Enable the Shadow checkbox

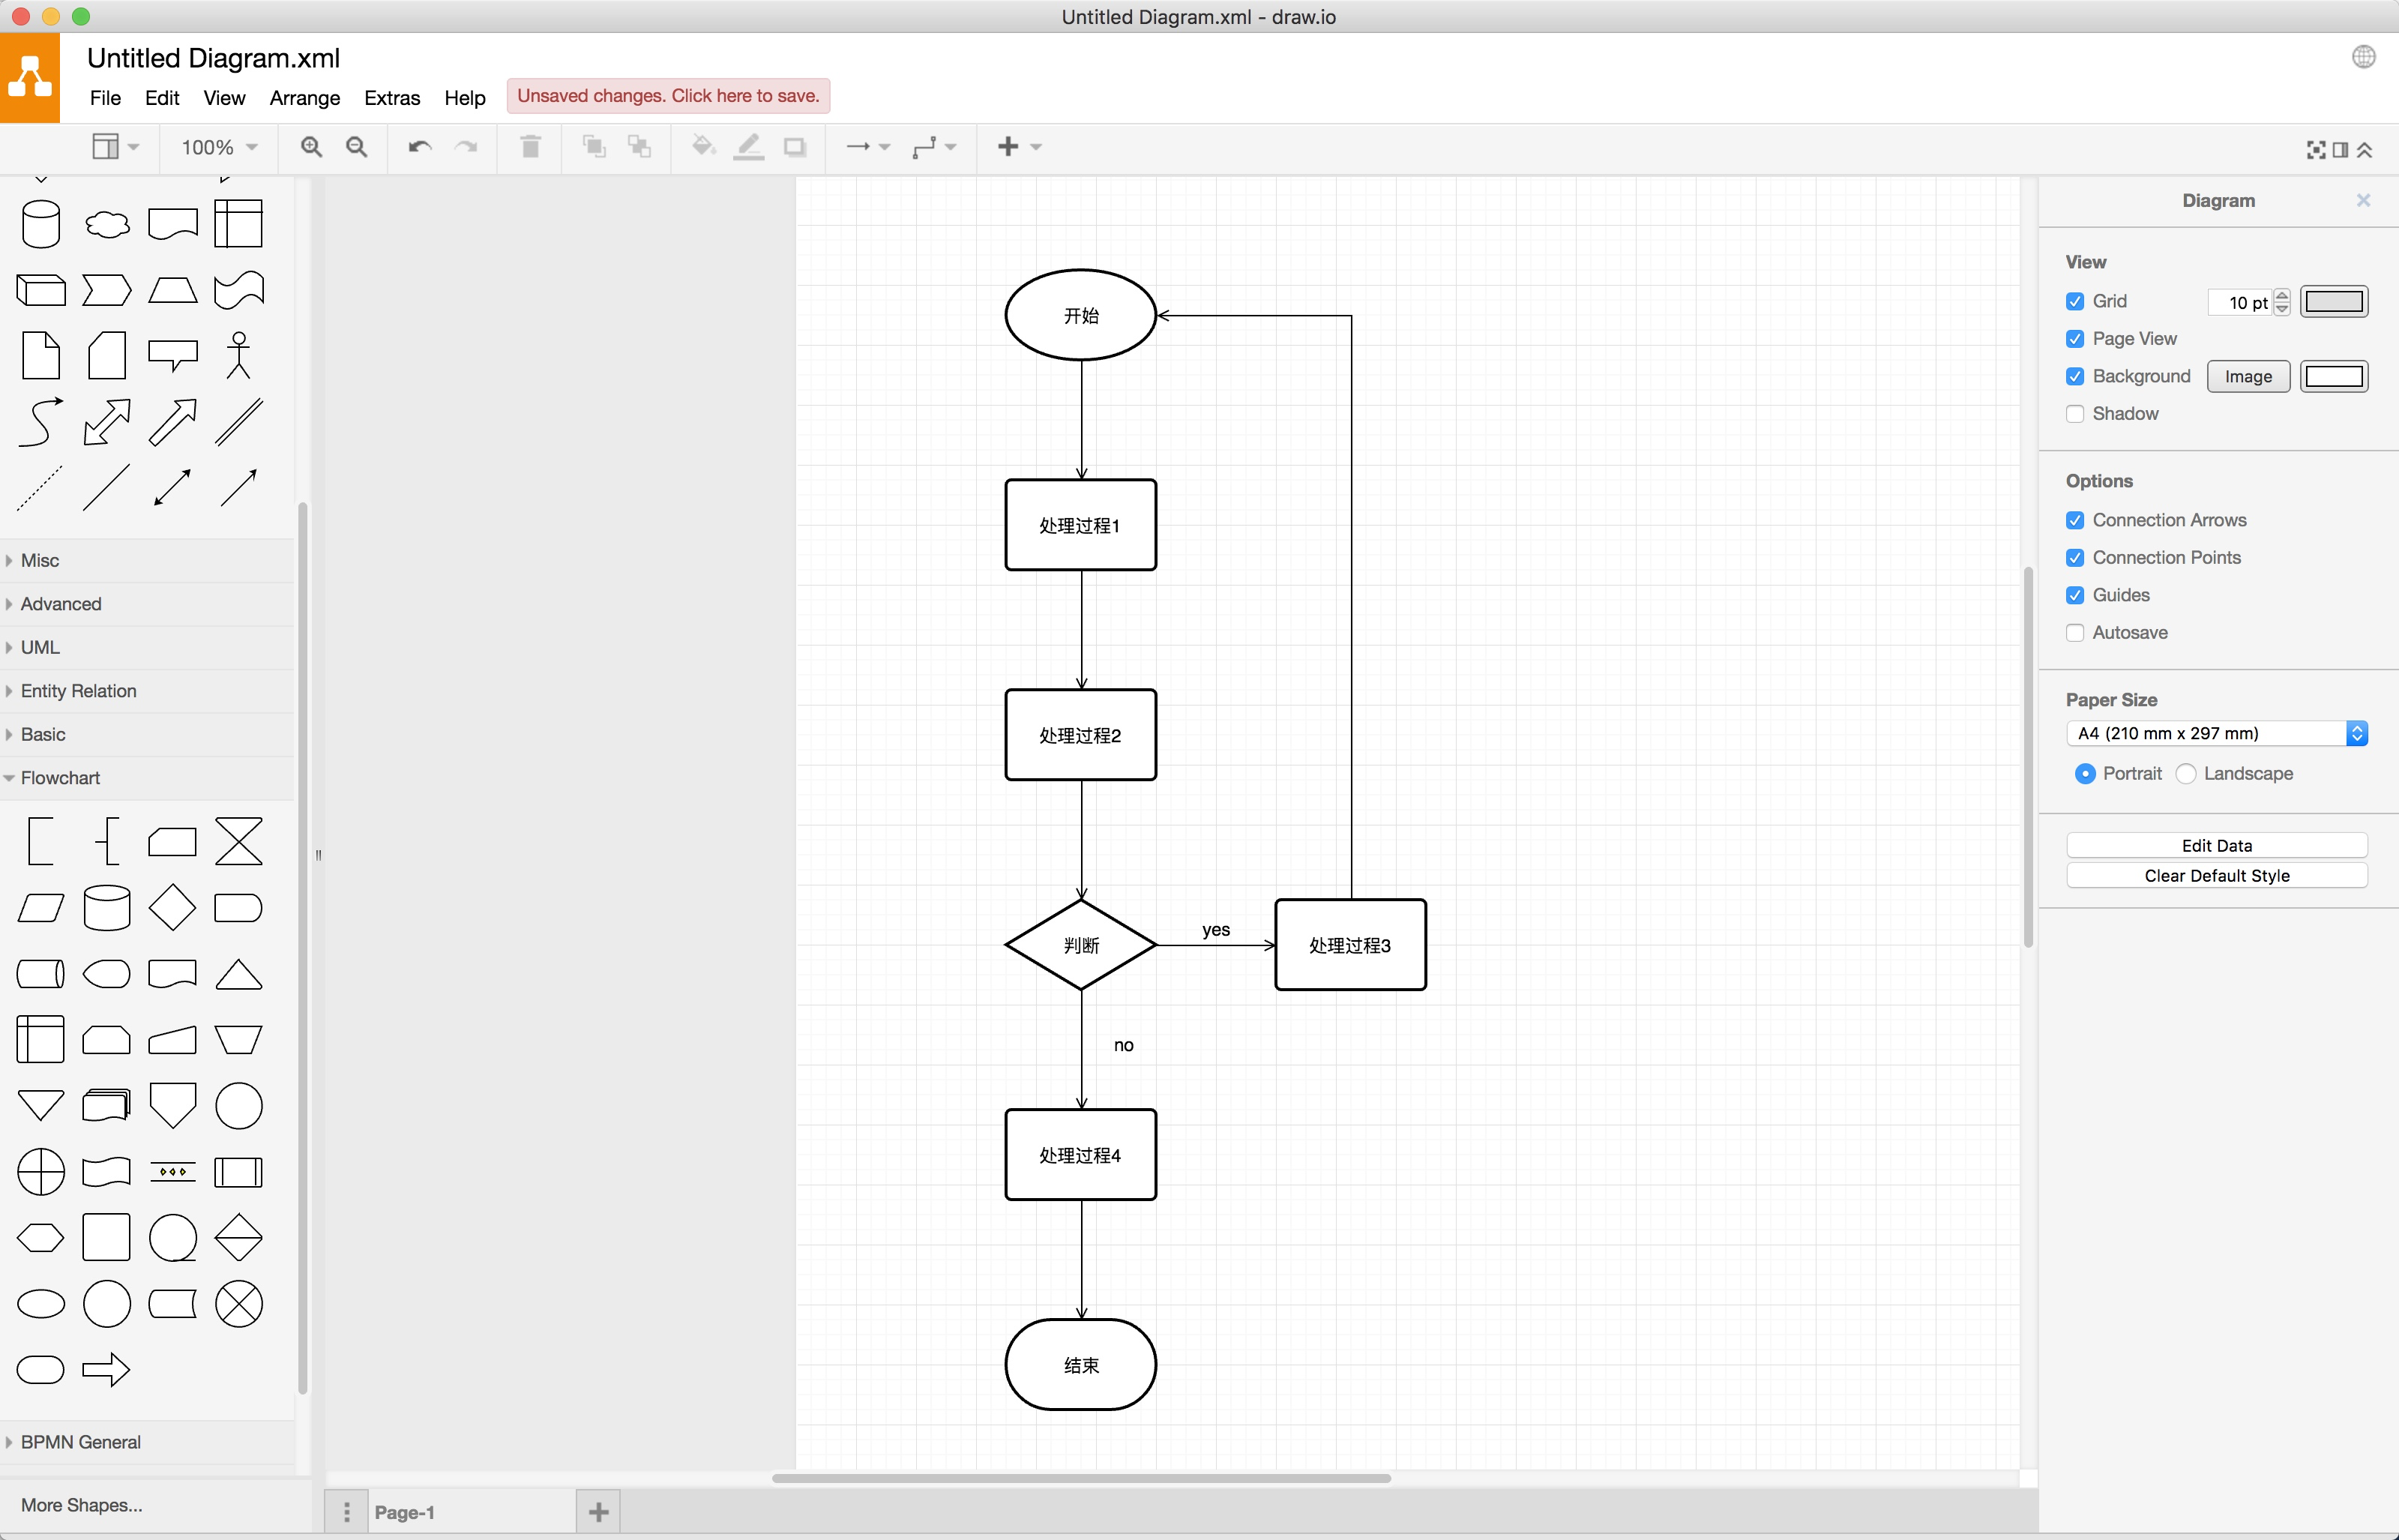(2075, 414)
